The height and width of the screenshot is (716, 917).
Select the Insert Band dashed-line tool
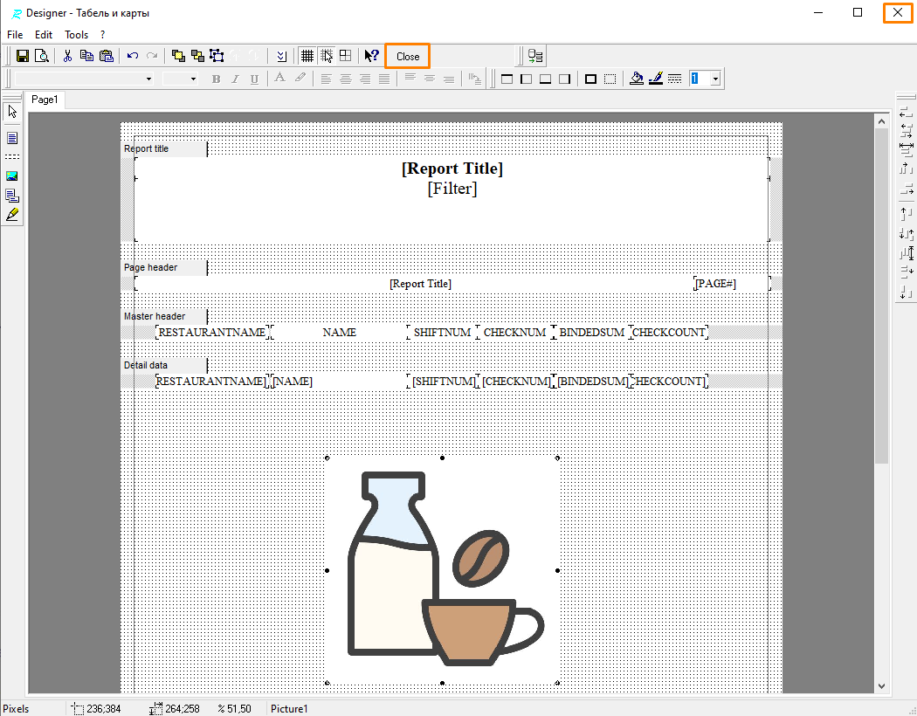(12, 157)
